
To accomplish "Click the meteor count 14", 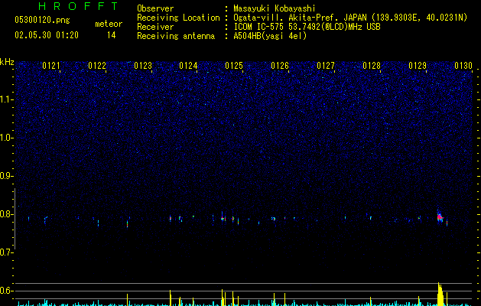I will (x=112, y=35).
